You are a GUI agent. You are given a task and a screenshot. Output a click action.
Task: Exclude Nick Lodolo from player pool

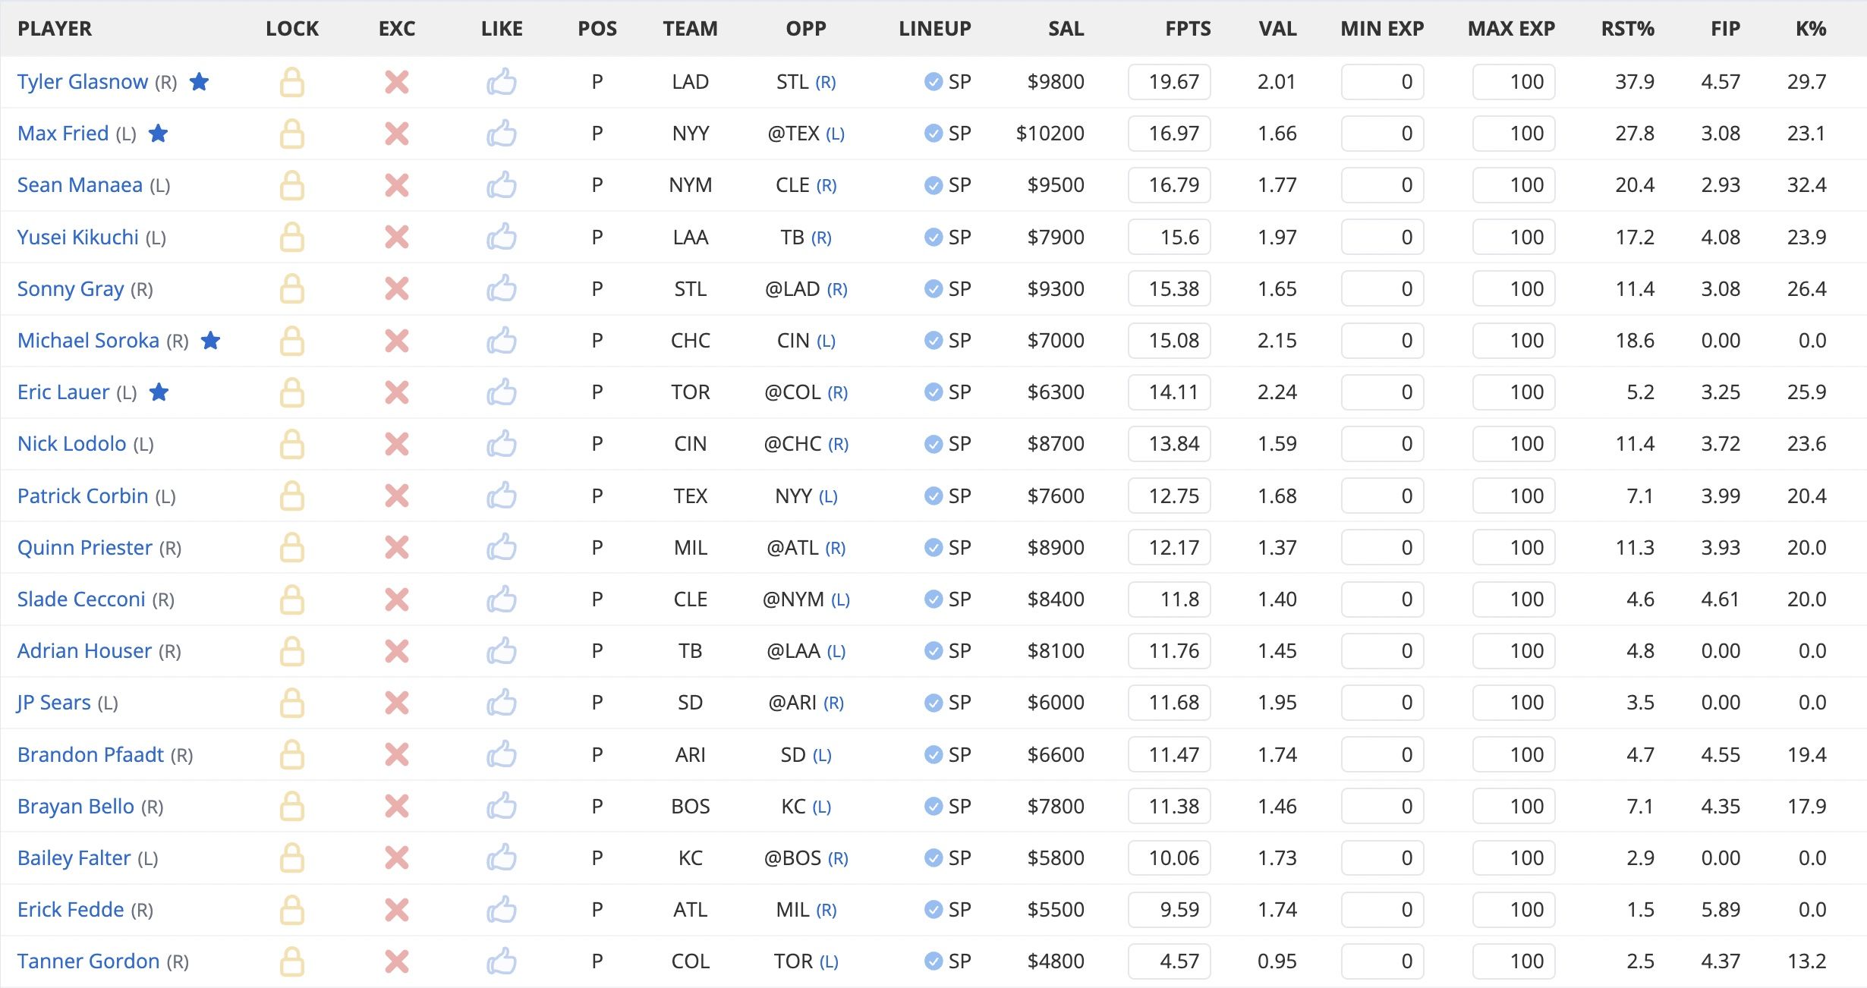(x=397, y=444)
